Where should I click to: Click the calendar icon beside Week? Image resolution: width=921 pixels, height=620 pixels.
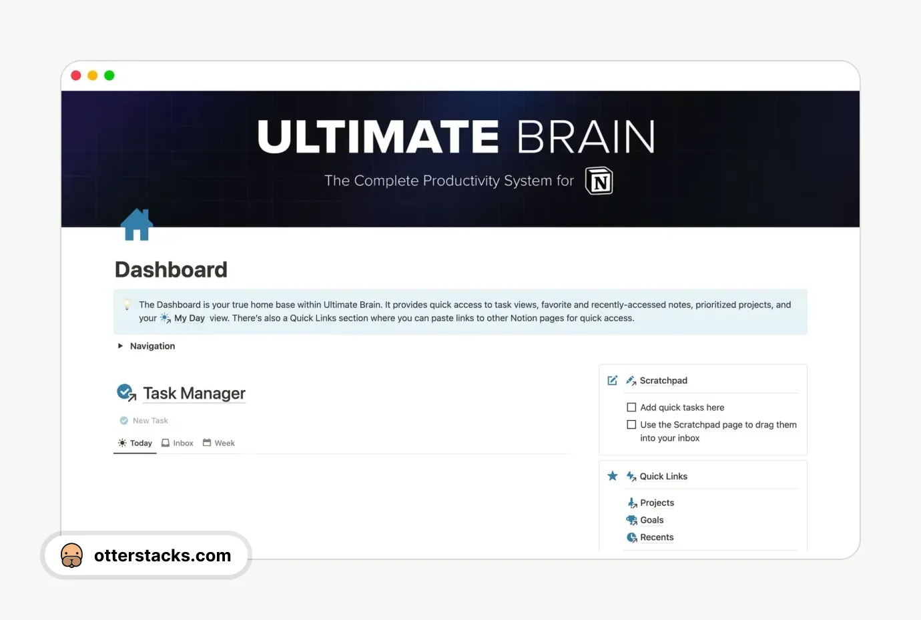pos(207,443)
